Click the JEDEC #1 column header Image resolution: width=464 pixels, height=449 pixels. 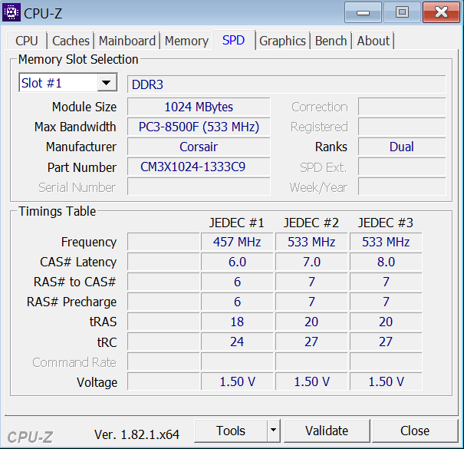click(x=236, y=223)
